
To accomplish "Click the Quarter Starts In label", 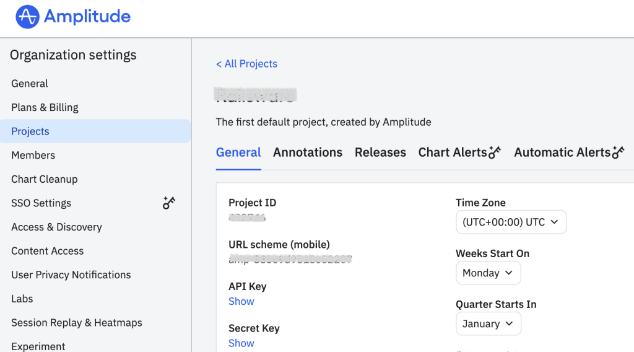I will [496, 305].
